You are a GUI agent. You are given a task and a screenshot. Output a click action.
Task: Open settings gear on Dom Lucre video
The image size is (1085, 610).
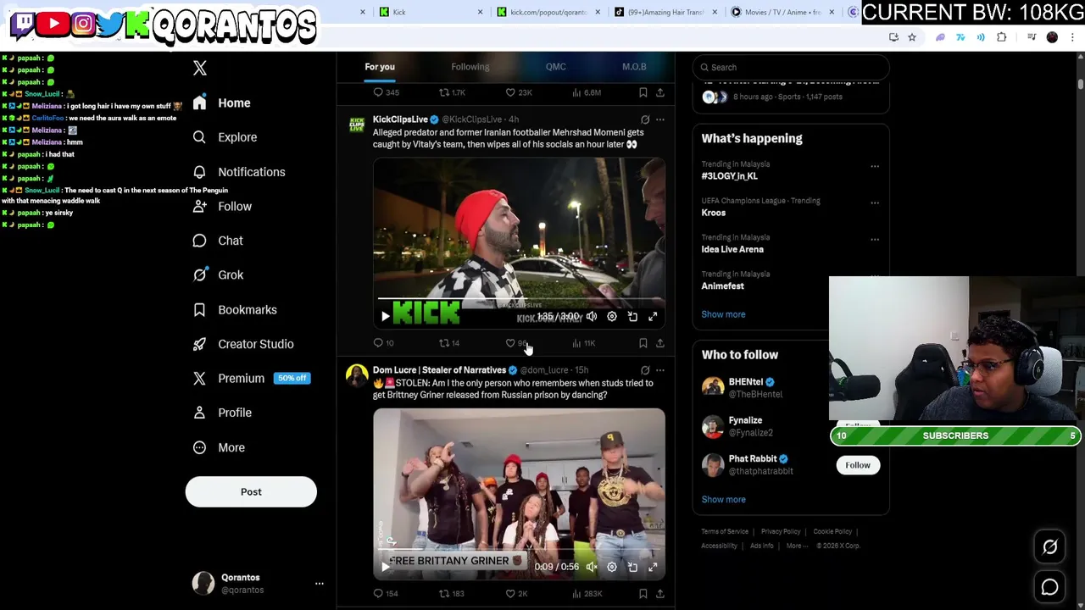pos(612,567)
